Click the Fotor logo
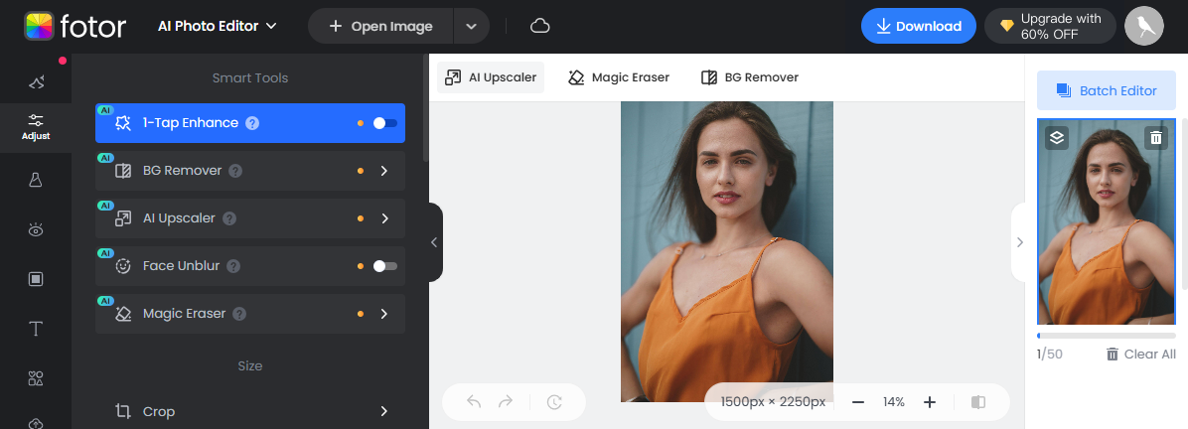Screen dimensions: 1188x429 point(75,26)
